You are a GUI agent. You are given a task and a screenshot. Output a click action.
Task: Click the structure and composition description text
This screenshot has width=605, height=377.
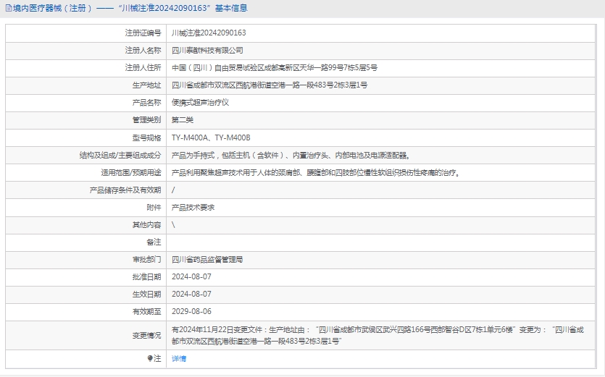290,155
